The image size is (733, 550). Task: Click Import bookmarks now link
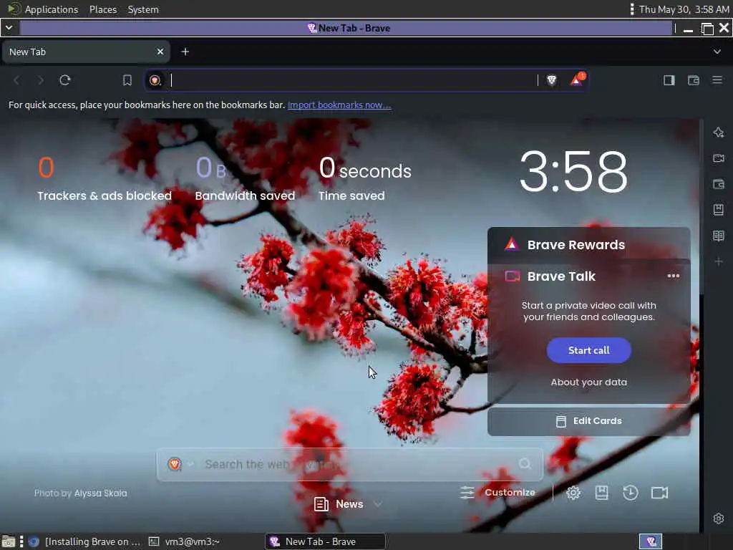coord(339,105)
